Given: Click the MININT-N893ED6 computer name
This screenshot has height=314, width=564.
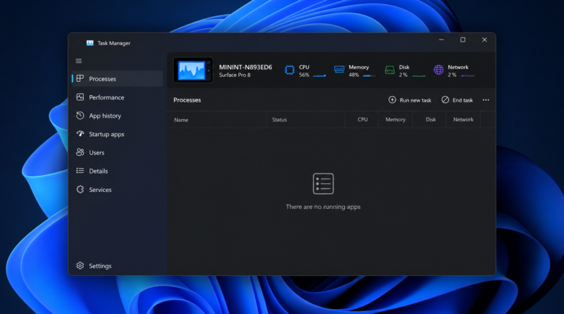Looking at the screenshot, I should pos(245,67).
